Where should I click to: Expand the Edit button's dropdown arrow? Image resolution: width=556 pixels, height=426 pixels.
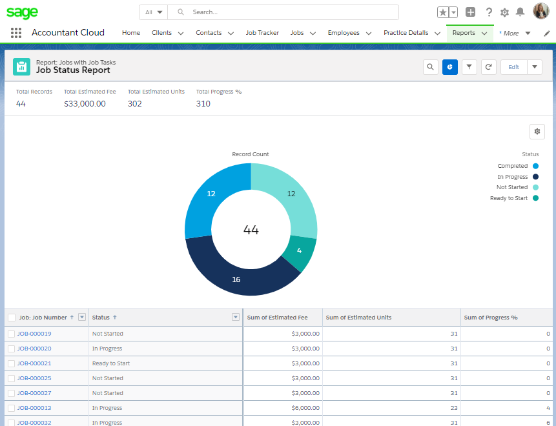tap(535, 66)
